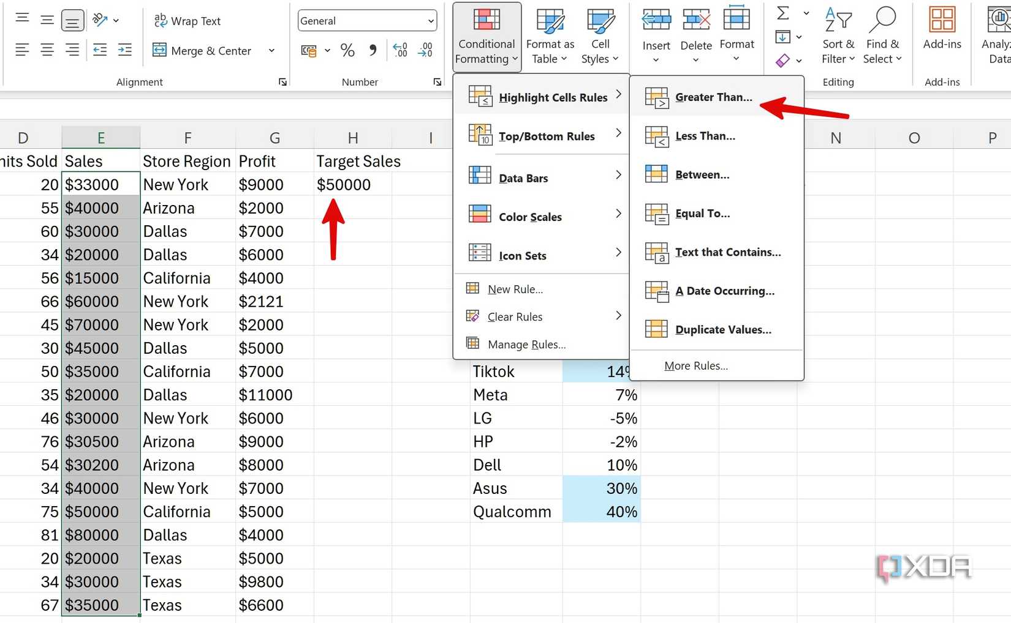1011x623 pixels.
Task: Apply the Comma Style icon
Action: (x=373, y=51)
